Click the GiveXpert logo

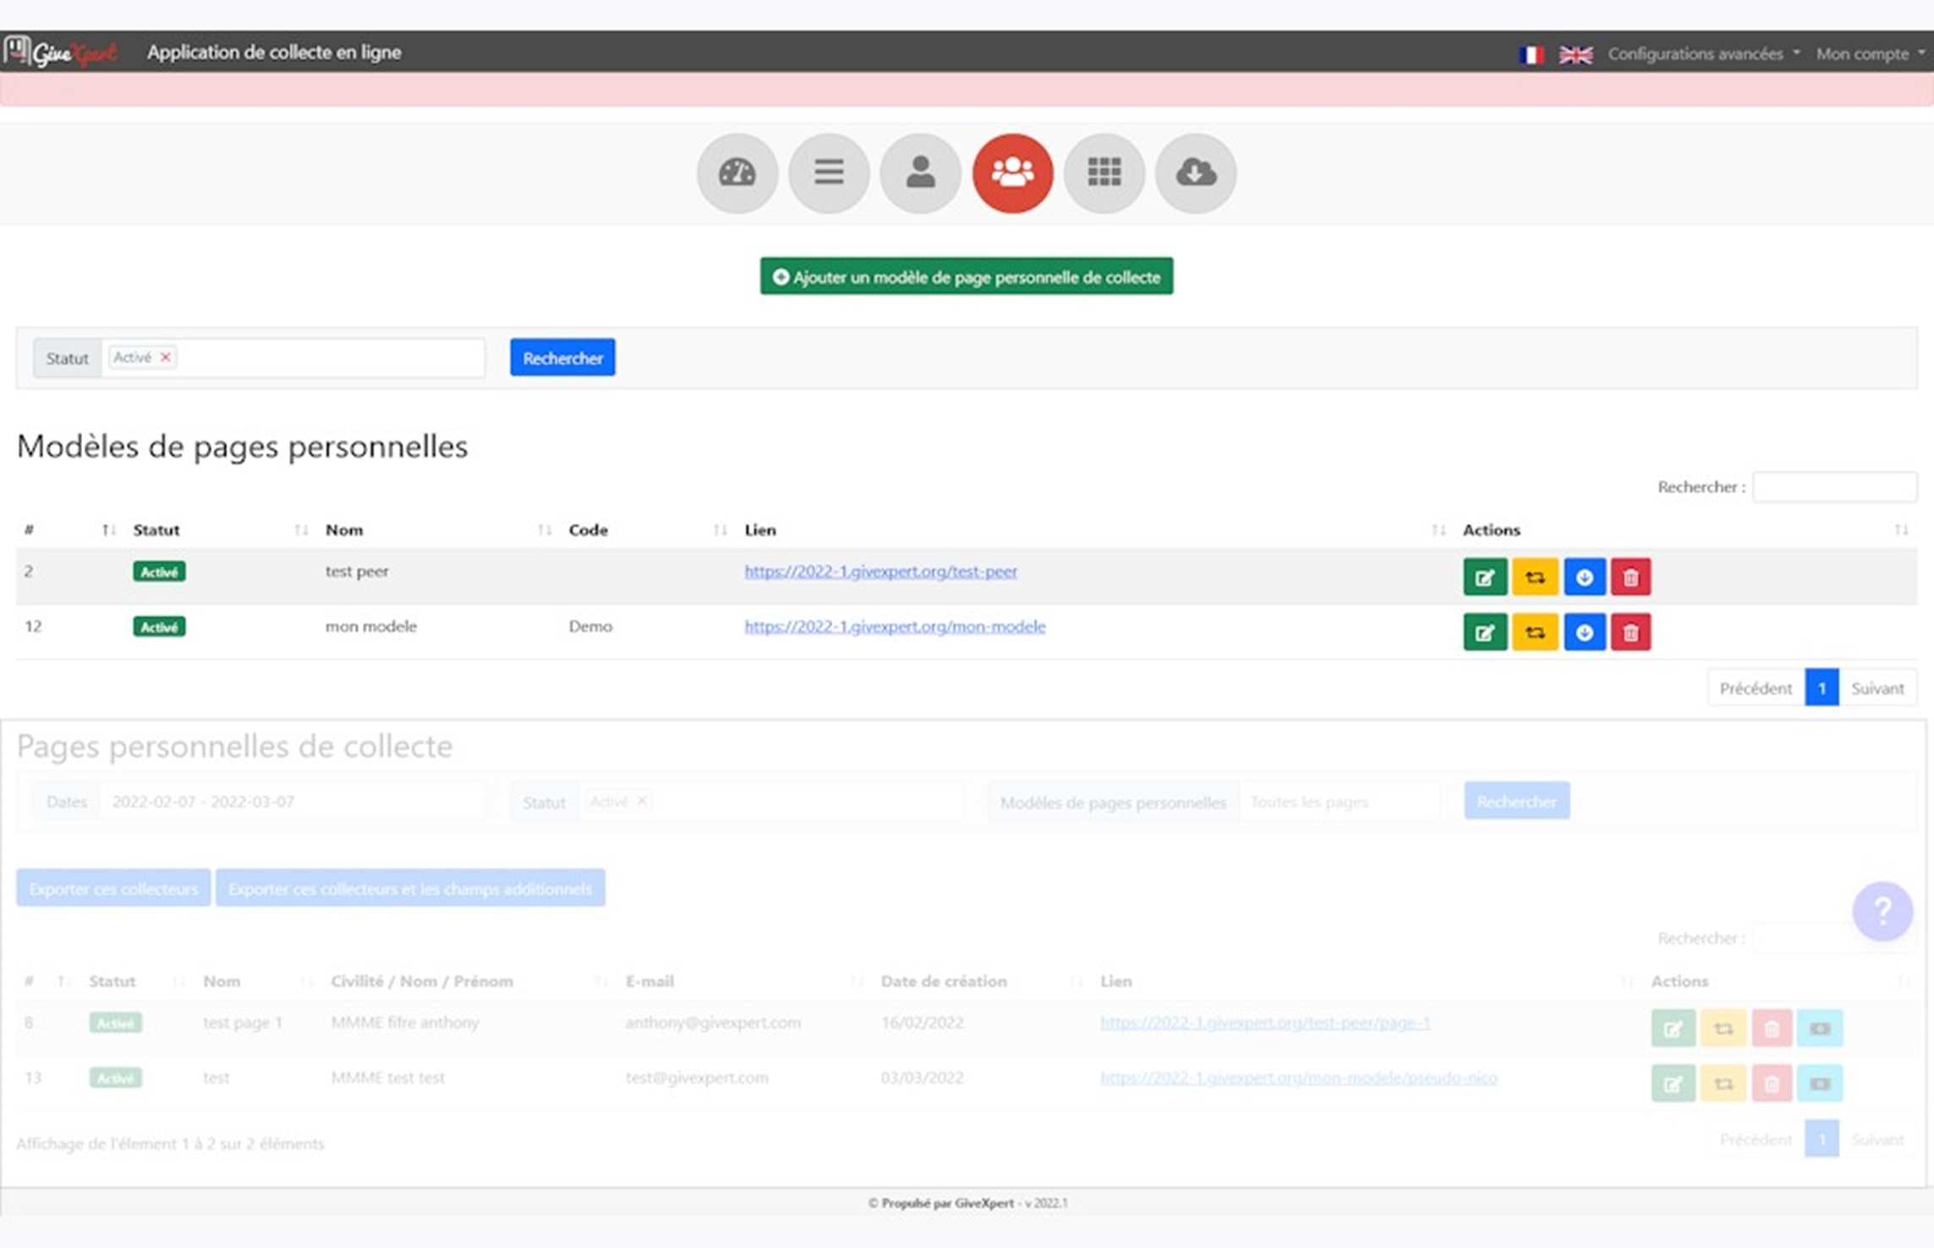coord(59,52)
